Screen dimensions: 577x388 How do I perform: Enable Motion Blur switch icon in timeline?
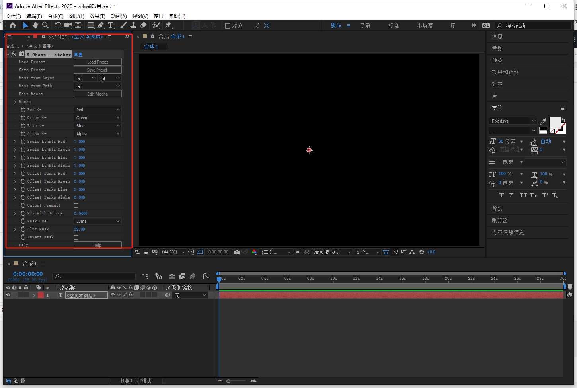click(193, 276)
